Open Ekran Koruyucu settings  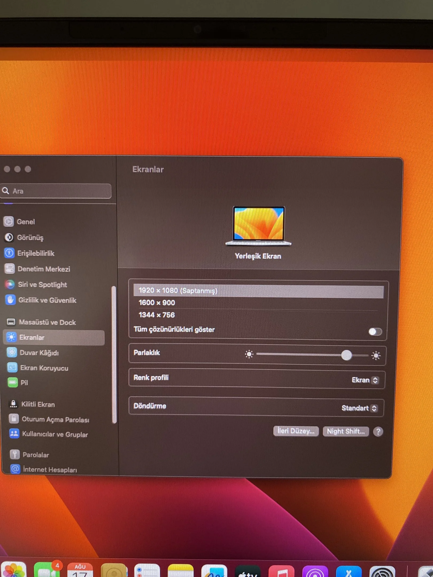pyautogui.click(x=44, y=368)
